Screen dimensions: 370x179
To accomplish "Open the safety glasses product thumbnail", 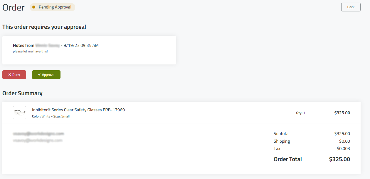I will pyautogui.click(x=19, y=112).
